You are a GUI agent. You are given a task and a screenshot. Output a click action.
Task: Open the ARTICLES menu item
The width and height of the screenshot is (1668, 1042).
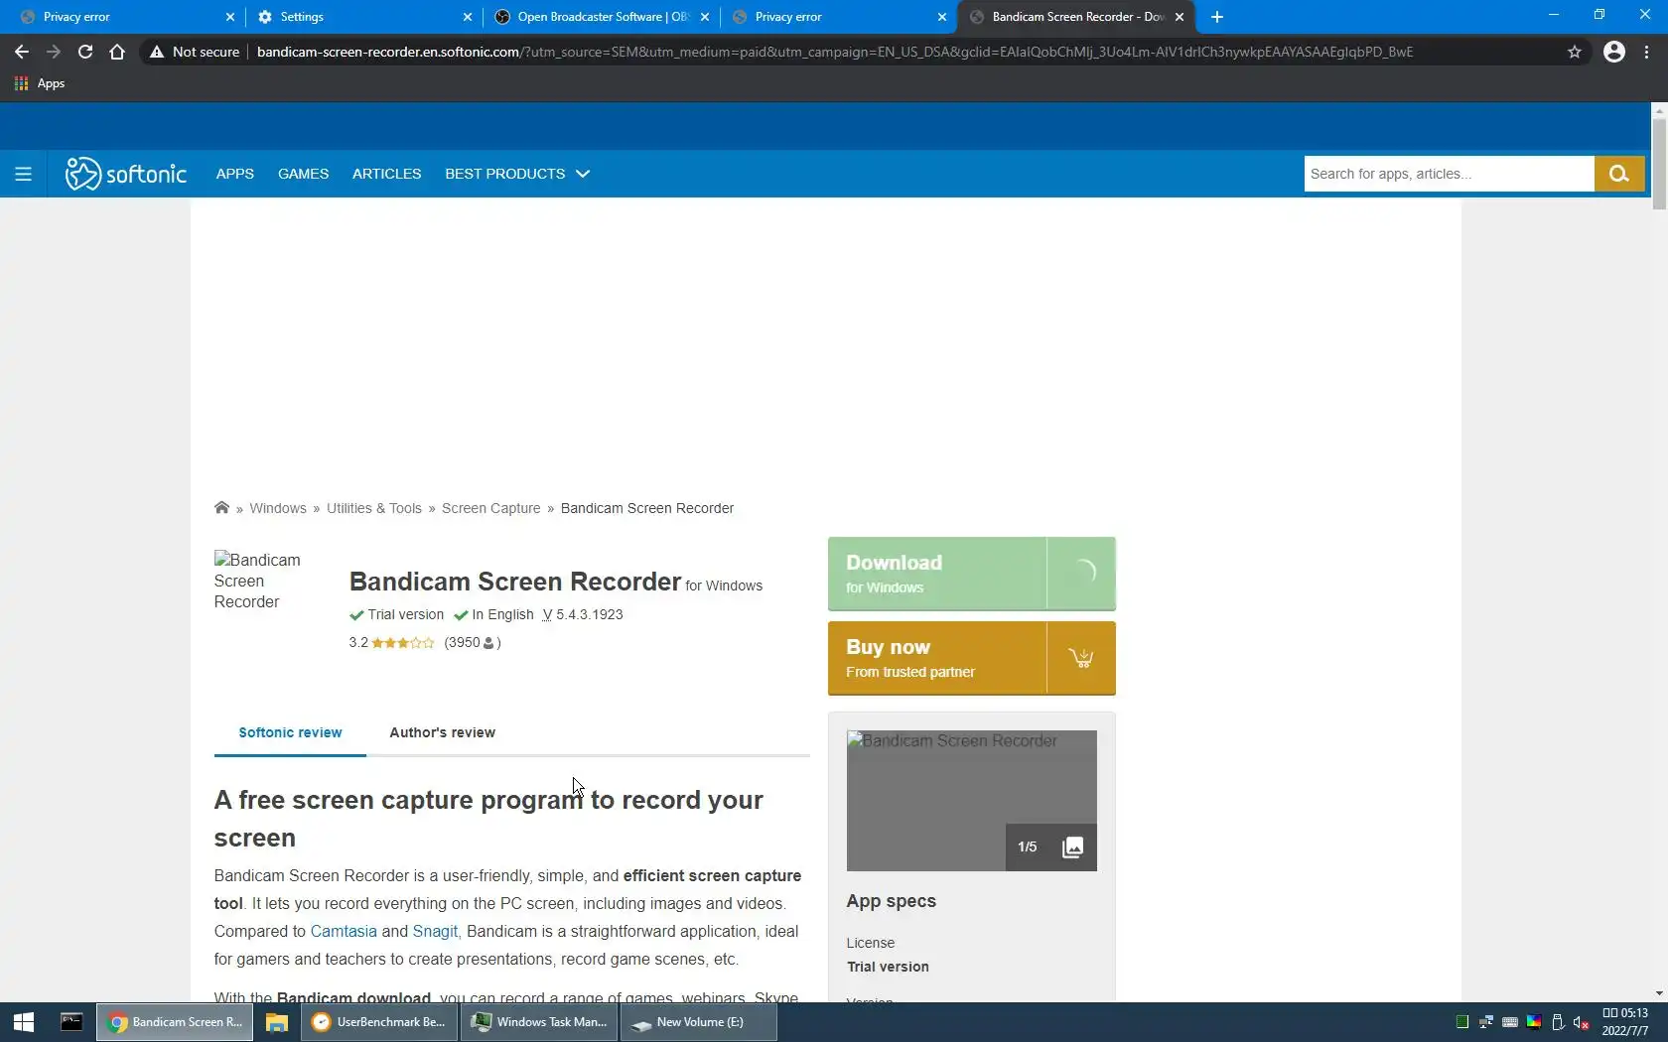point(386,174)
